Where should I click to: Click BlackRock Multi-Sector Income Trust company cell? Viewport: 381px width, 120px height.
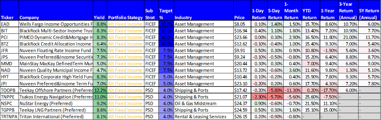pyautogui.click(x=56, y=30)
